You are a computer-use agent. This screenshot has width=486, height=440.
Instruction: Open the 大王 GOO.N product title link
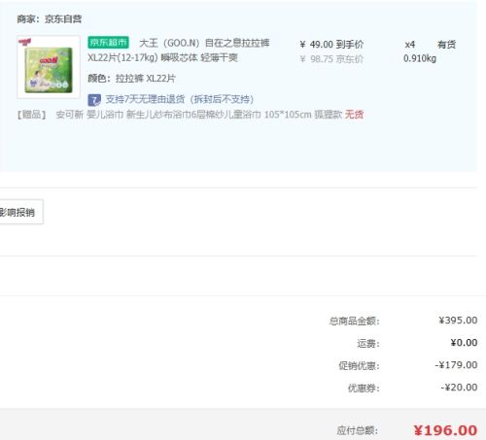pos(179,51)
